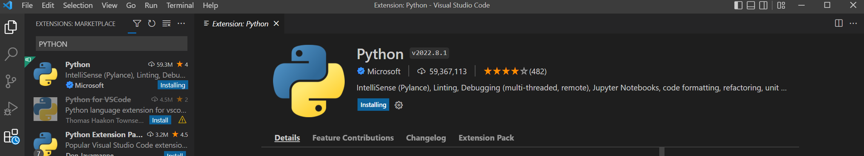The image size is (864, 156).
Task: Open editor More Actions ellipsis menu
Action: [853, 23]
